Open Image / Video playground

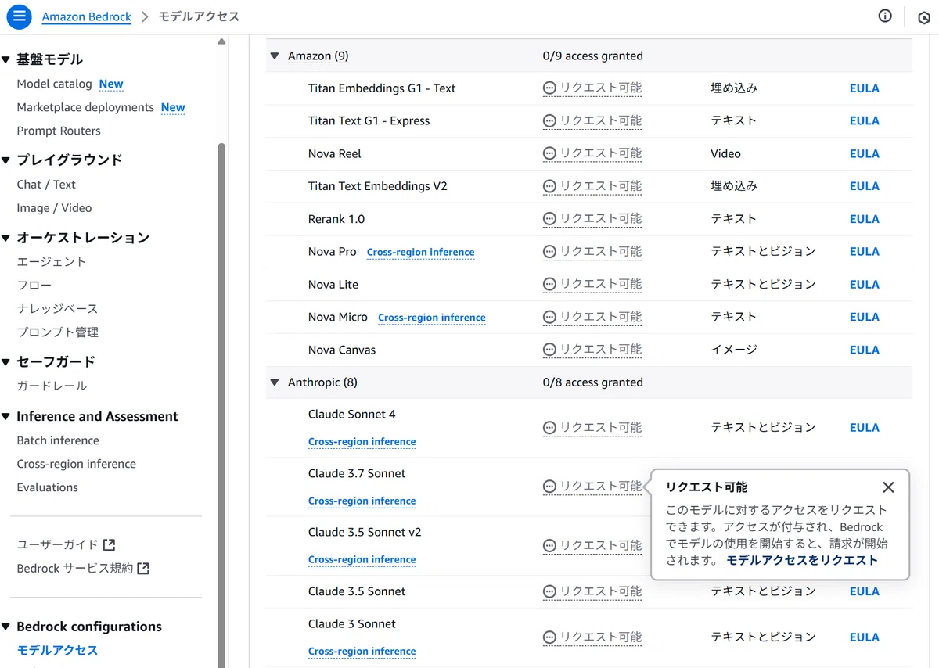click(54, 208)
